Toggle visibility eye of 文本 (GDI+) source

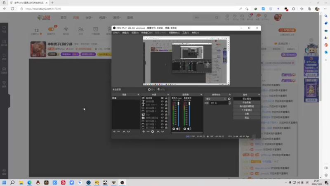[162, 105]
